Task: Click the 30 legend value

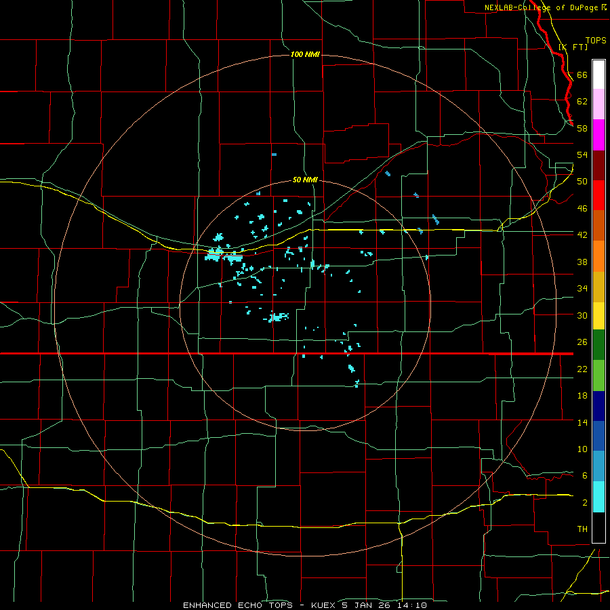Action: (x=582, y=315)
